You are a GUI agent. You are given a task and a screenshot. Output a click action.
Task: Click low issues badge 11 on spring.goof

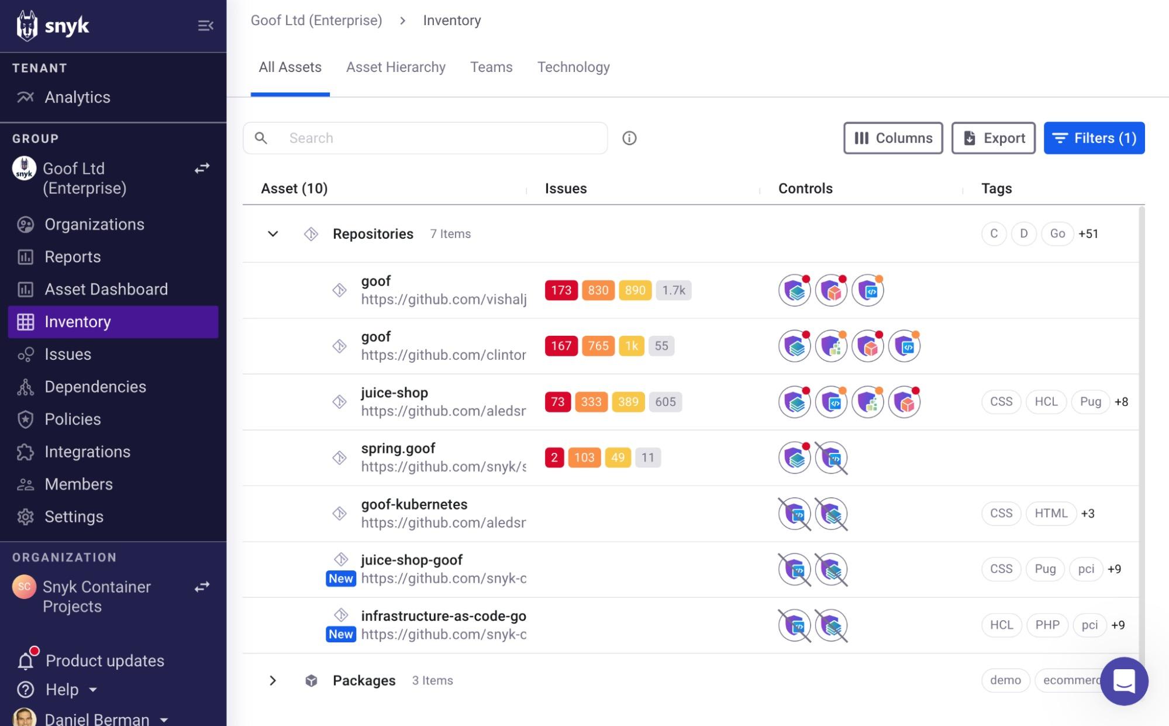(648, 457)
